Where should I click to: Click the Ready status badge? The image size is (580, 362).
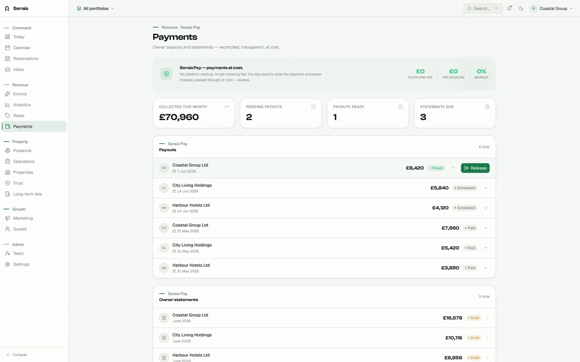[x=436, y=168]
